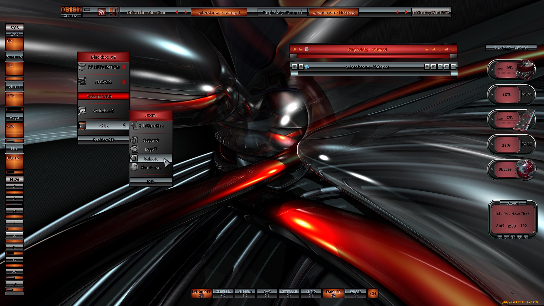This screenshot has height=306, width=544.
Task: Click the globe network meter icon
Action: point(526,169)
